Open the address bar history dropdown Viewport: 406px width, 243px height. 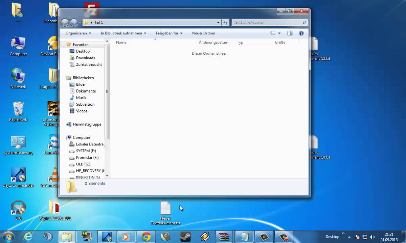pos(218,23)
